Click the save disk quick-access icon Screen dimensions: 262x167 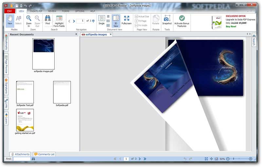point(17,6)
